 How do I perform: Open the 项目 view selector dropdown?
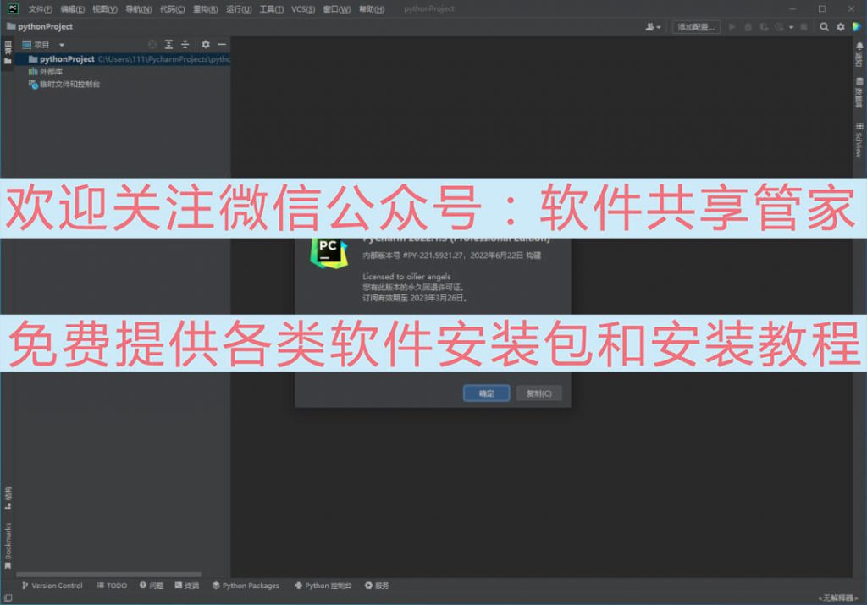(44, 45)
